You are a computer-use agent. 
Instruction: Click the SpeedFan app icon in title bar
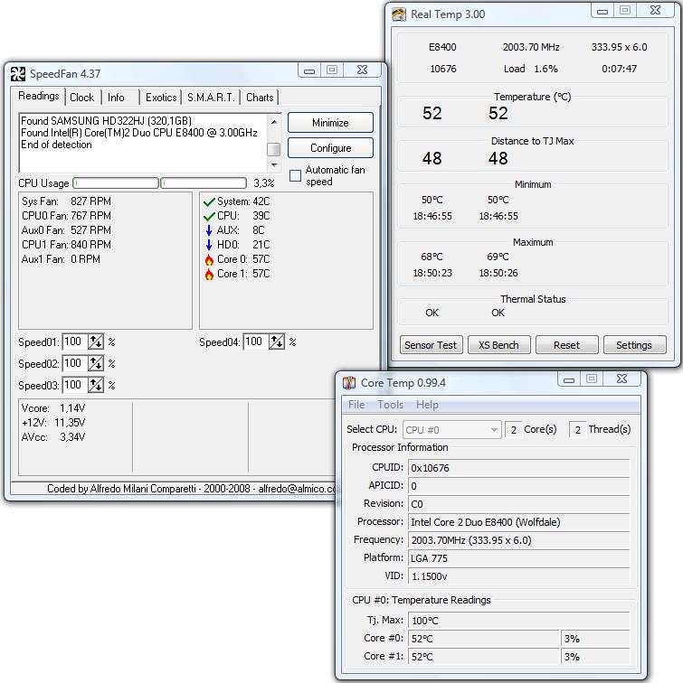point(18,73)
